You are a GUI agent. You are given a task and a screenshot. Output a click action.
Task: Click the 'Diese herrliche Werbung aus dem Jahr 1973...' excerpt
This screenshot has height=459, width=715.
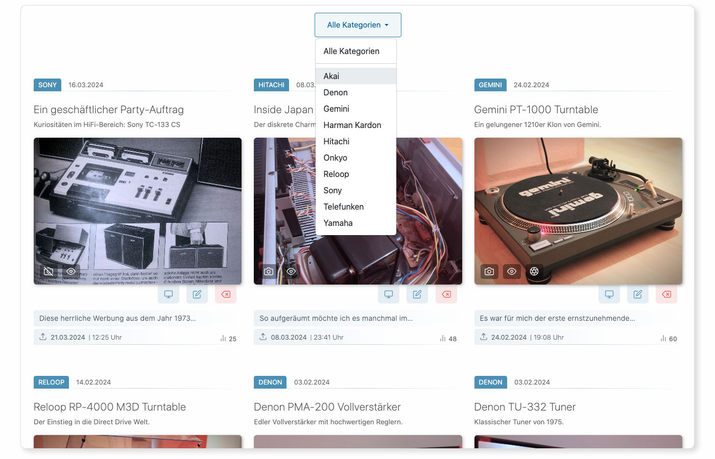coord(117,318)
